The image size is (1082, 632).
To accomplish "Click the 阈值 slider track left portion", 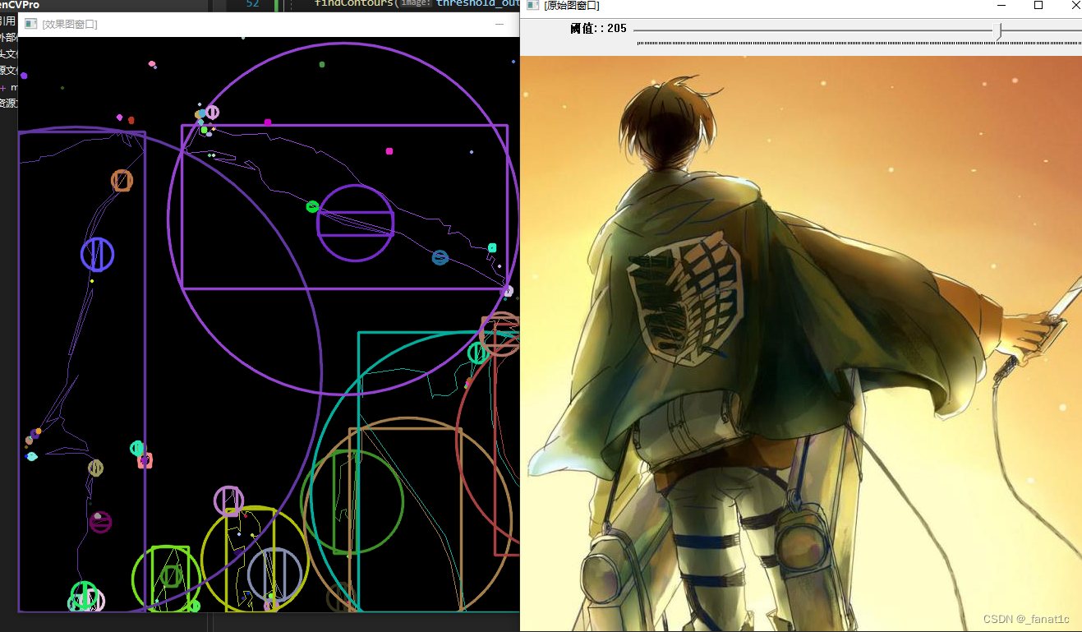I will 813,31.
